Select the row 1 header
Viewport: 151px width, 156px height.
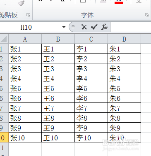click(4, 49)
